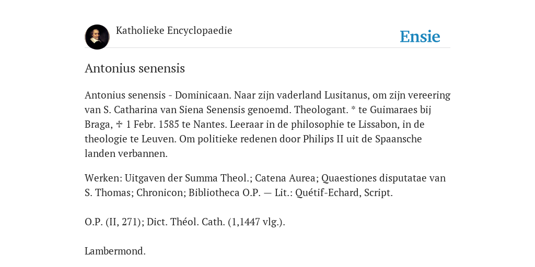Image resolution: width=535 pixels, height=267 pixels.
Task: Click the author name Lambermond
Action: point(115,251)
